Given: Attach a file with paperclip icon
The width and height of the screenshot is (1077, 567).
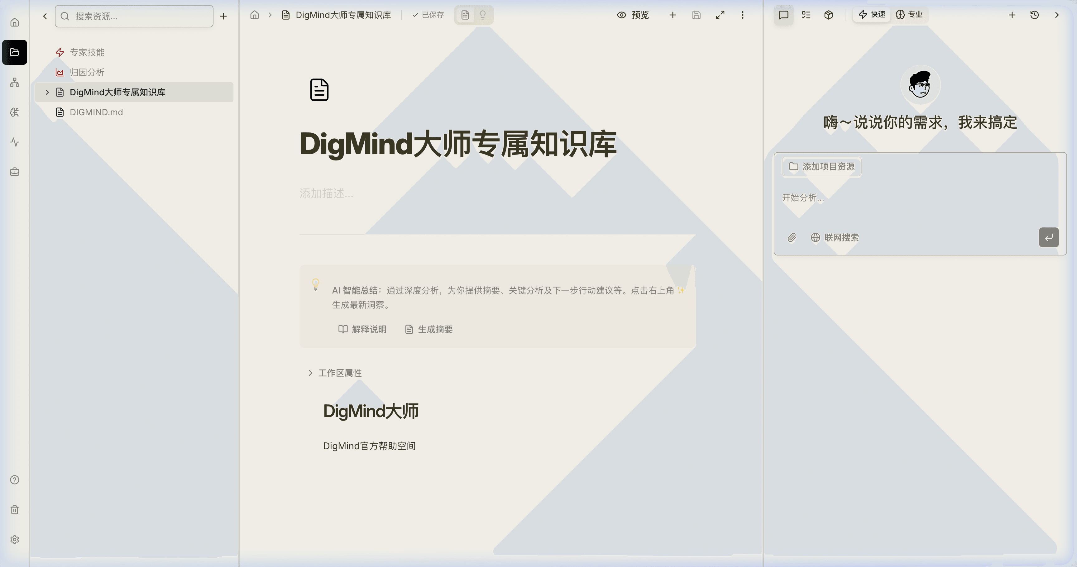Looking at the screenshot, I should point(792,238).
